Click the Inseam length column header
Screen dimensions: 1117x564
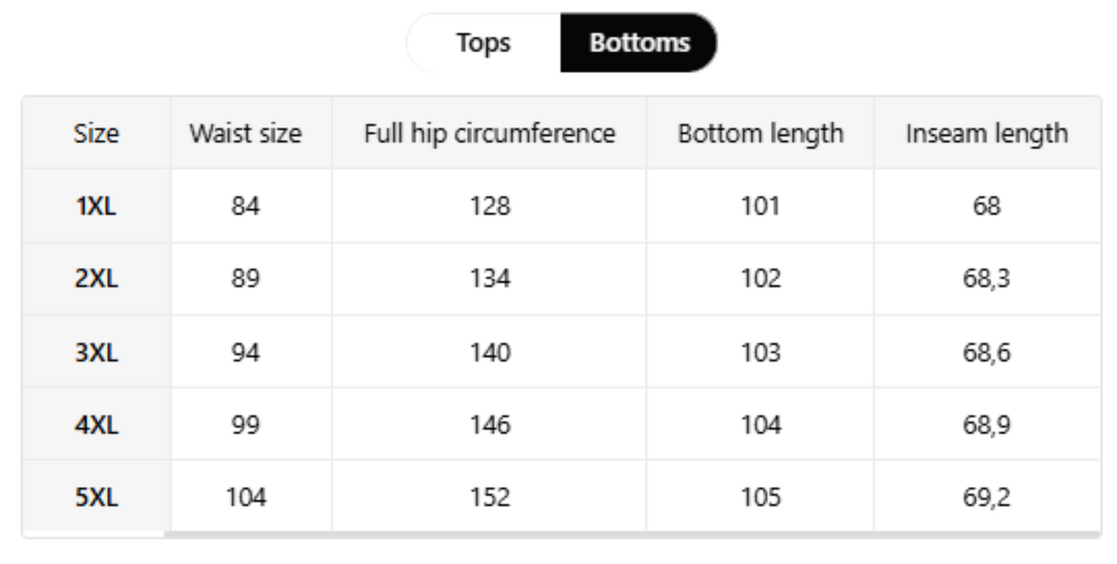point(986,134)
